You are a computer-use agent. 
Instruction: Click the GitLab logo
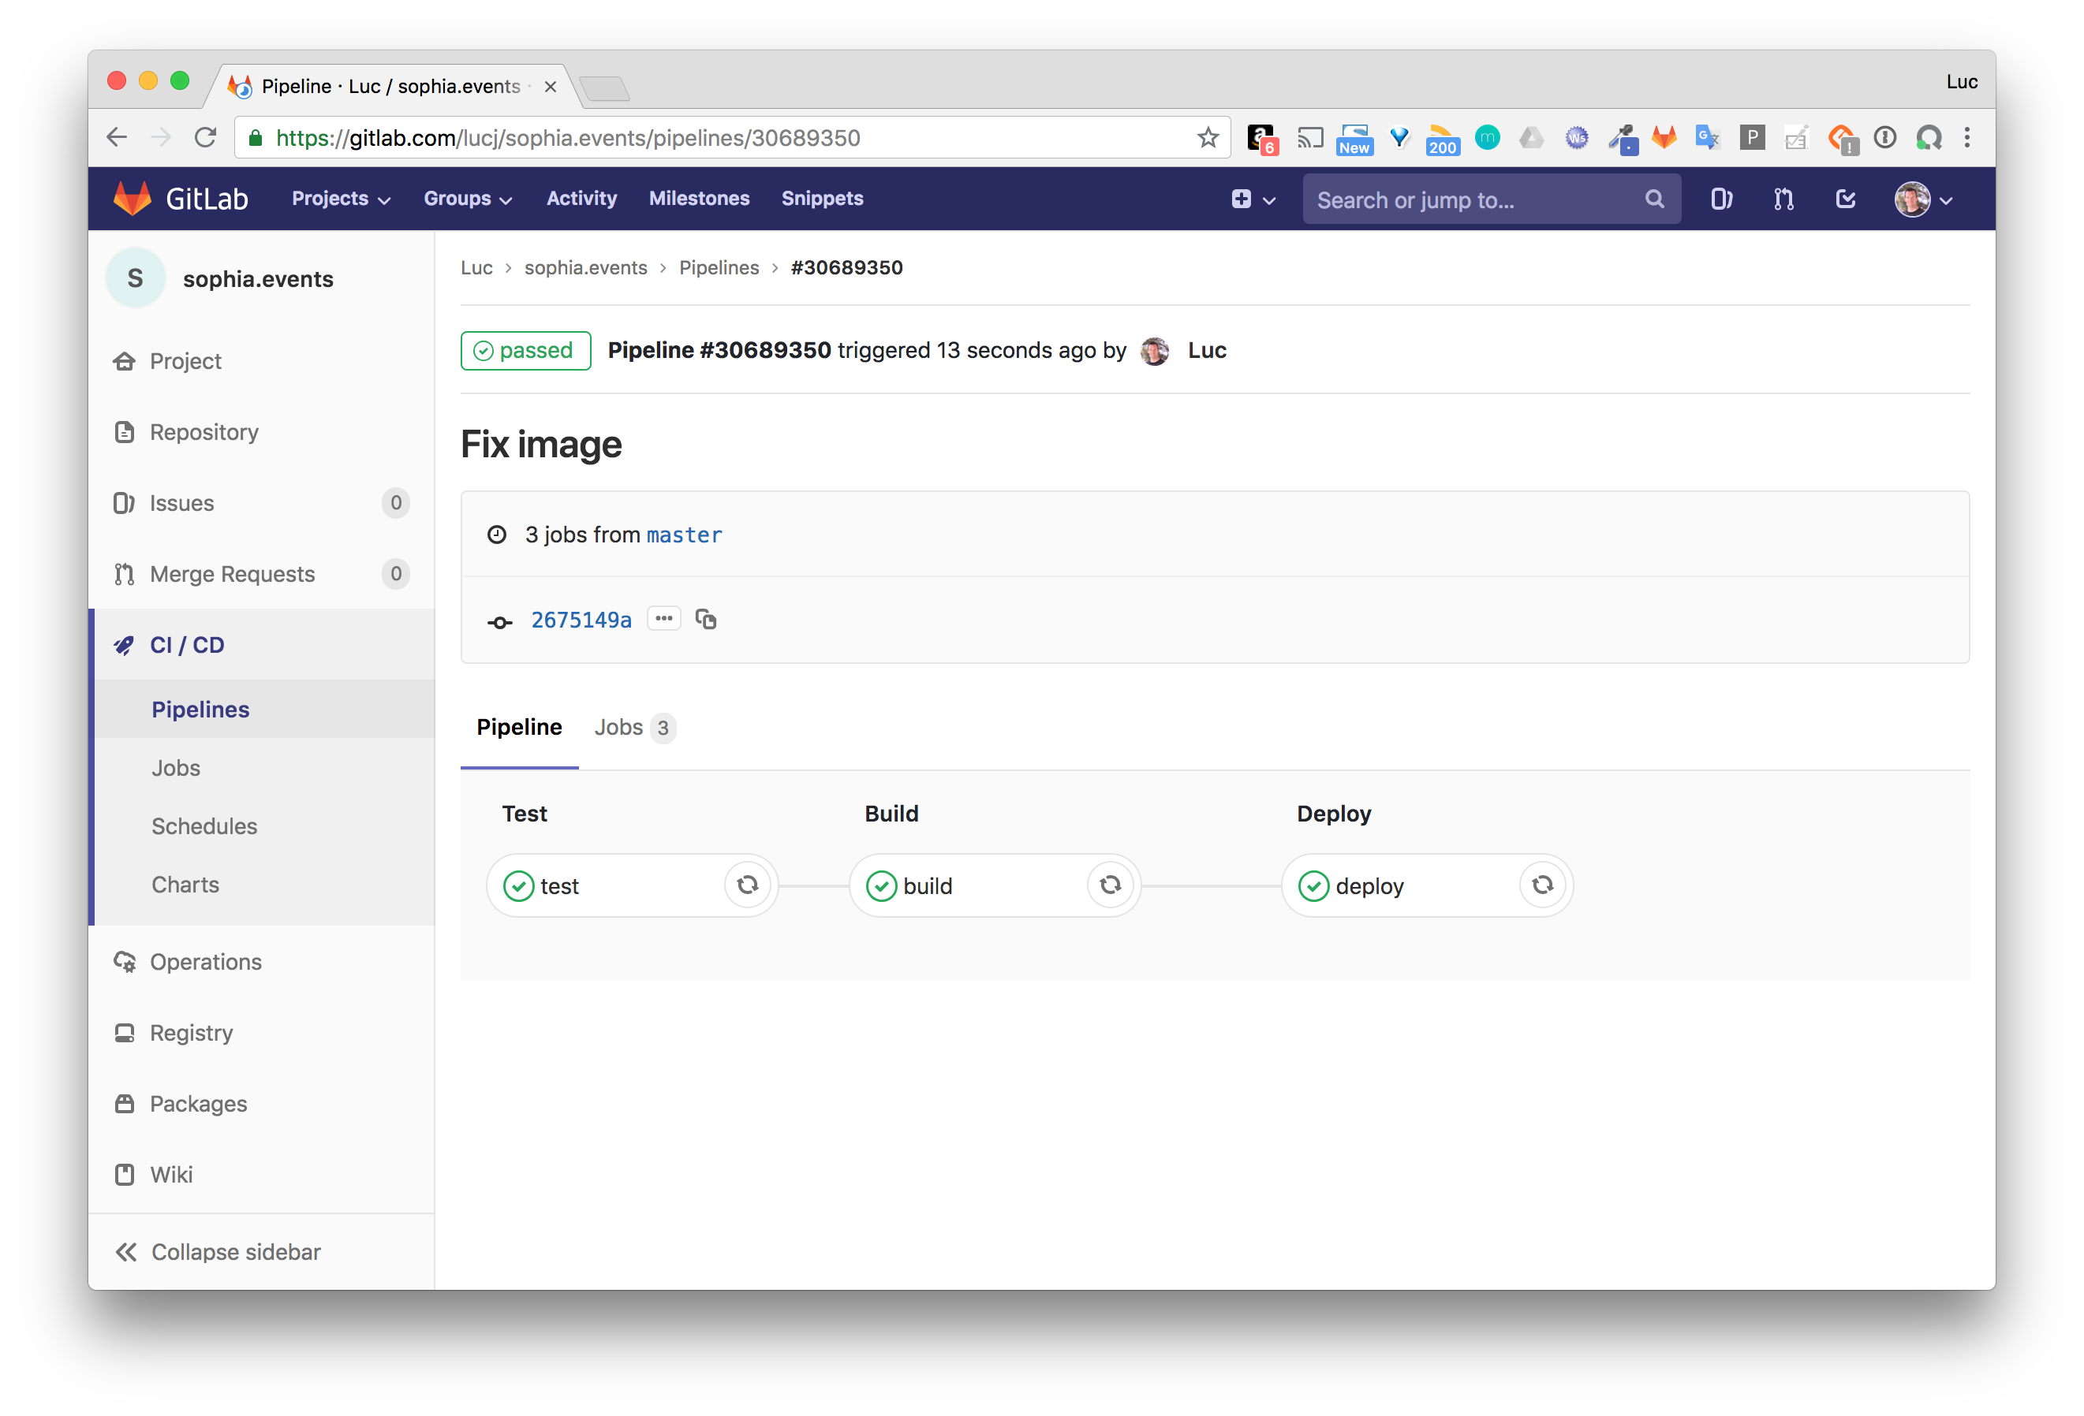coord(133,199)
